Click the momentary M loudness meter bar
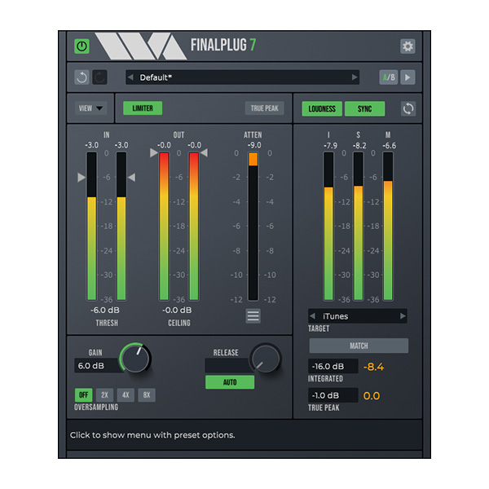The width and height of the screenshot is (489, 489). click(388, 227)
